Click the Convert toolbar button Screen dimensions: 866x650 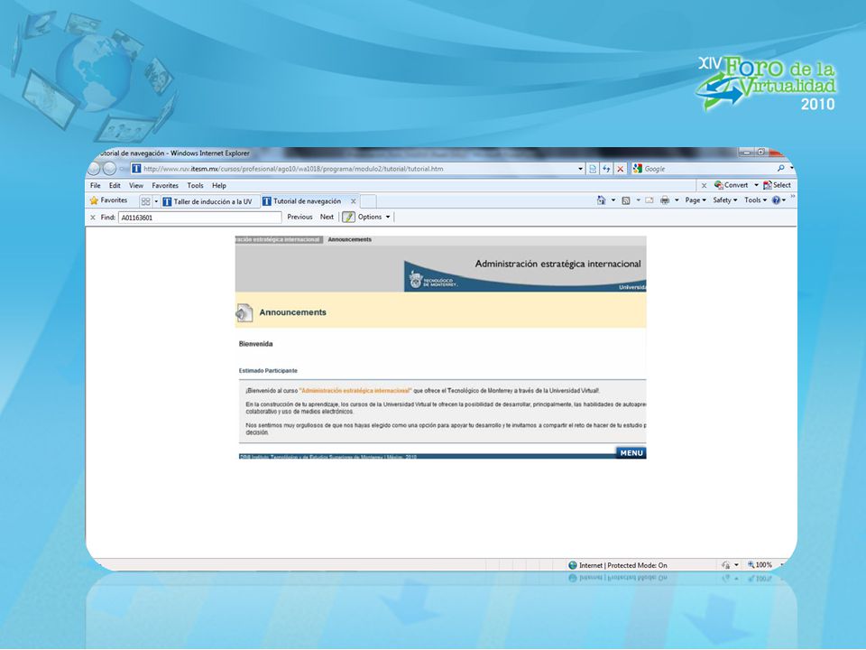(x=732, y=185)
